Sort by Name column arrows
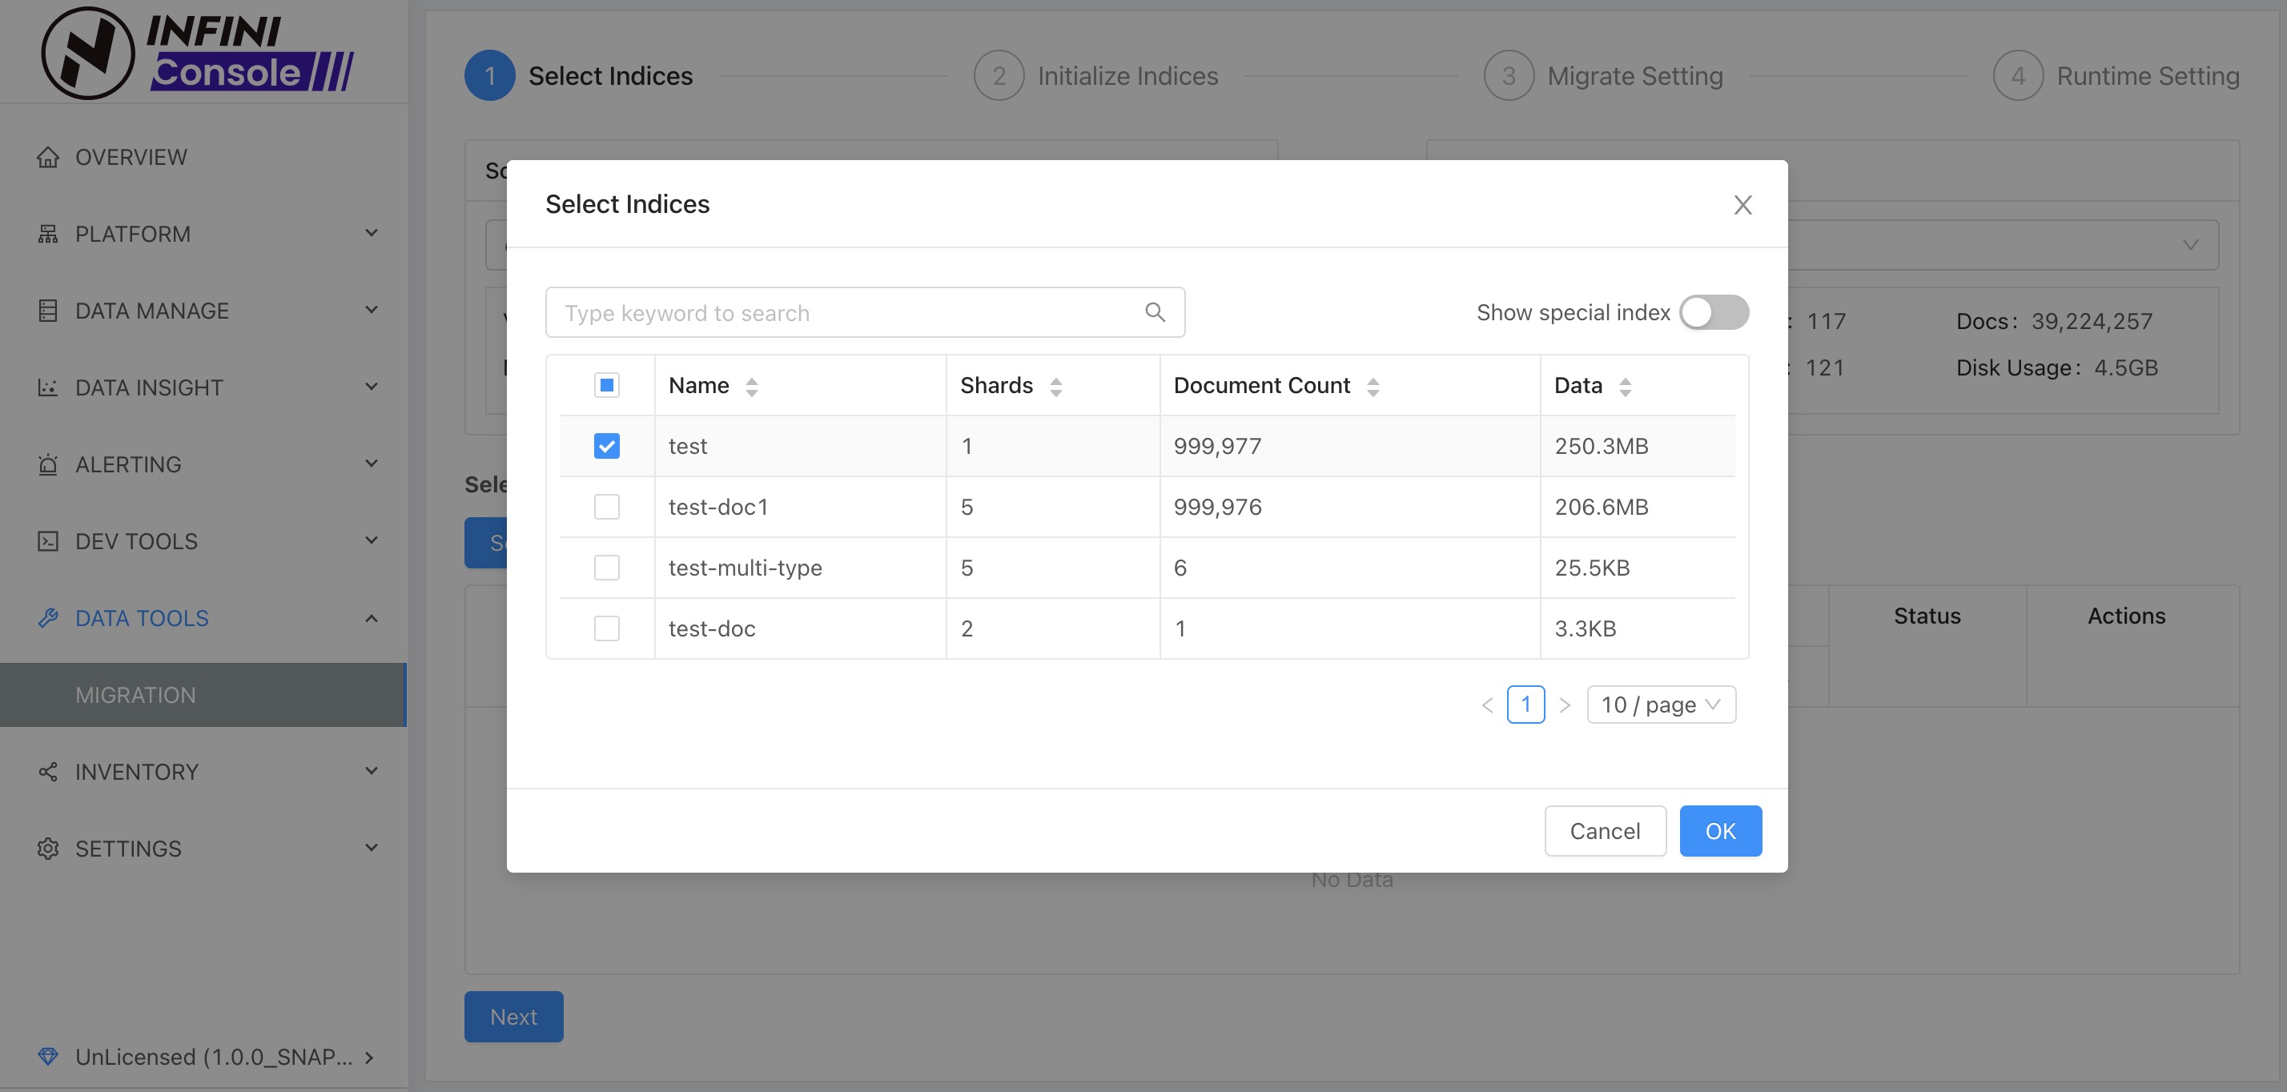The width and height of the screenshot is (2287, 1092). (x=751, y=386)
